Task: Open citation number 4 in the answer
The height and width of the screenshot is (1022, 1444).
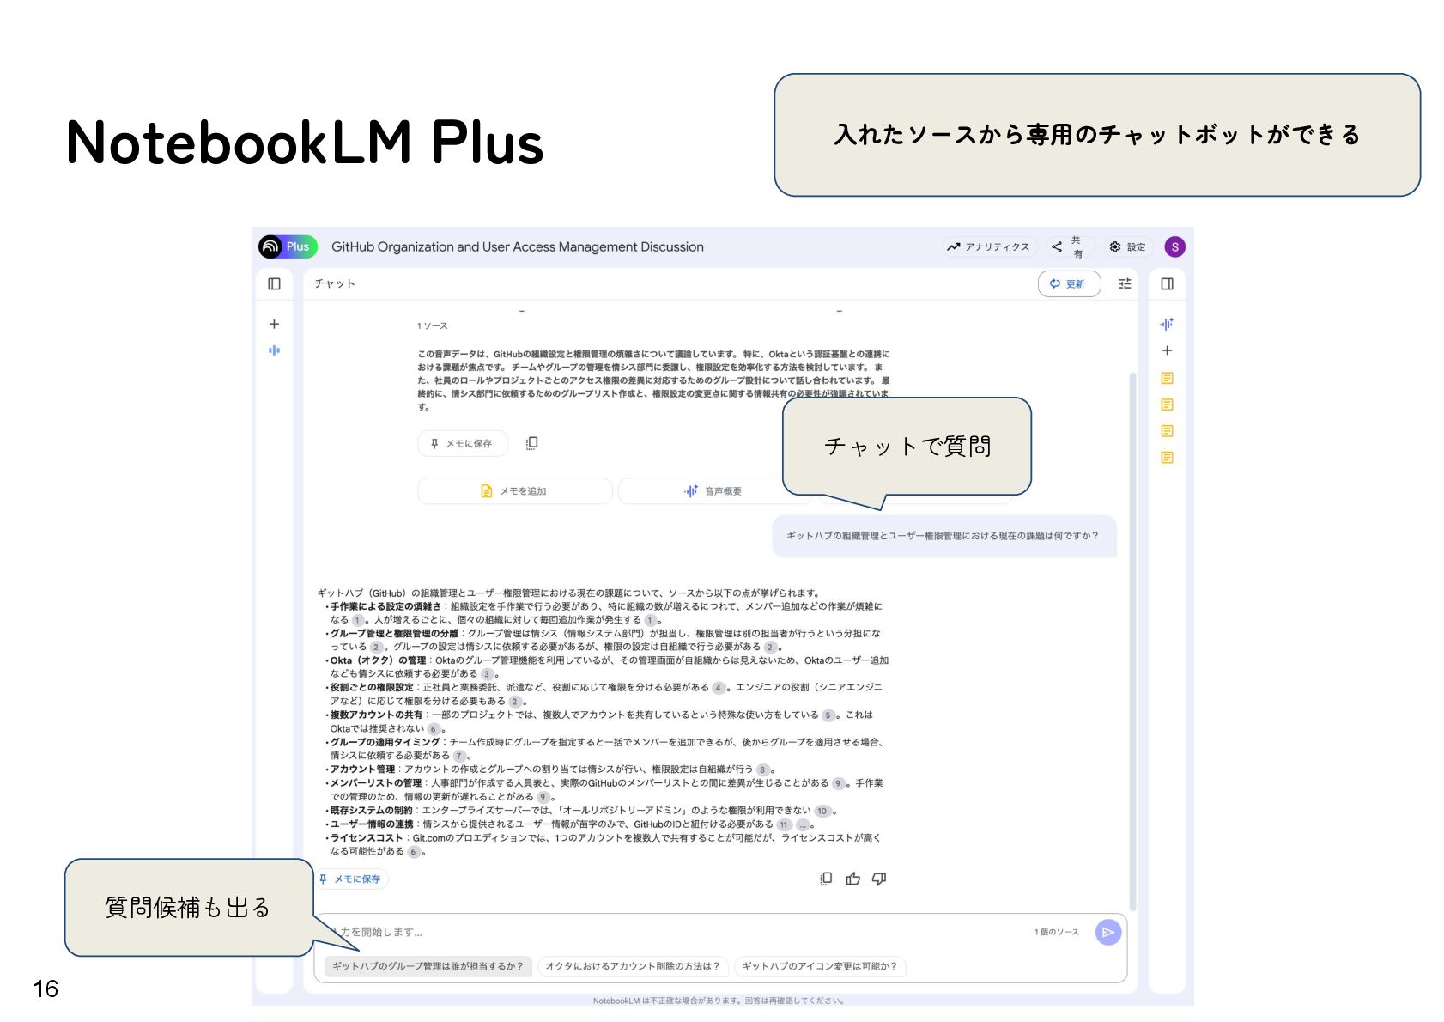Action: click(x=719, y=688)
